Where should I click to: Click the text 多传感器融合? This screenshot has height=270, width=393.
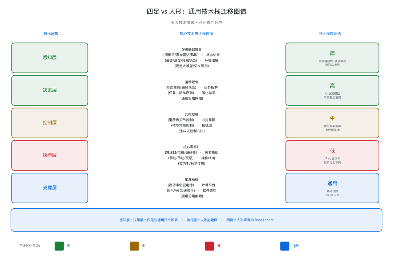point(192,49)
